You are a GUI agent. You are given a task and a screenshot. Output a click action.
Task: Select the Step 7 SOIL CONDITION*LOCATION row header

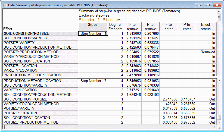tap(40, 118)
